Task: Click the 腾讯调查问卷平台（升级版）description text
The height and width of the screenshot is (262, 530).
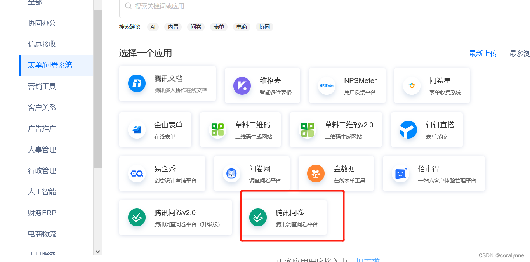Action: (187, 224)
